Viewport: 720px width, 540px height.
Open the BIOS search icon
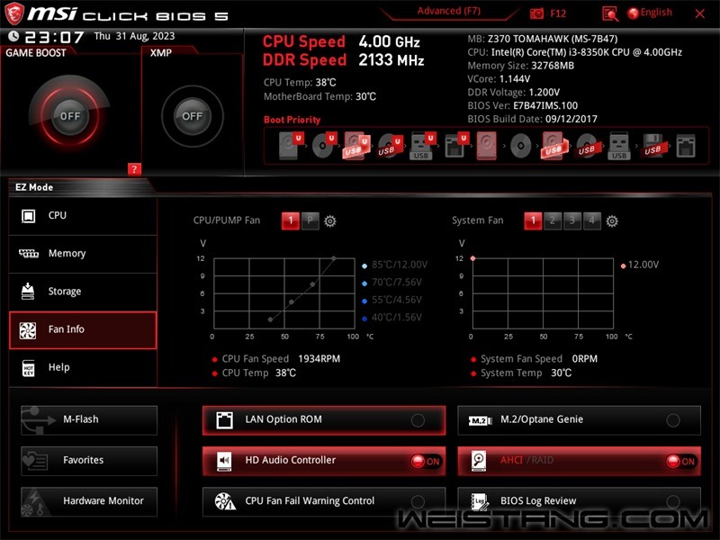pyautogui.click(x=610, y=13)
